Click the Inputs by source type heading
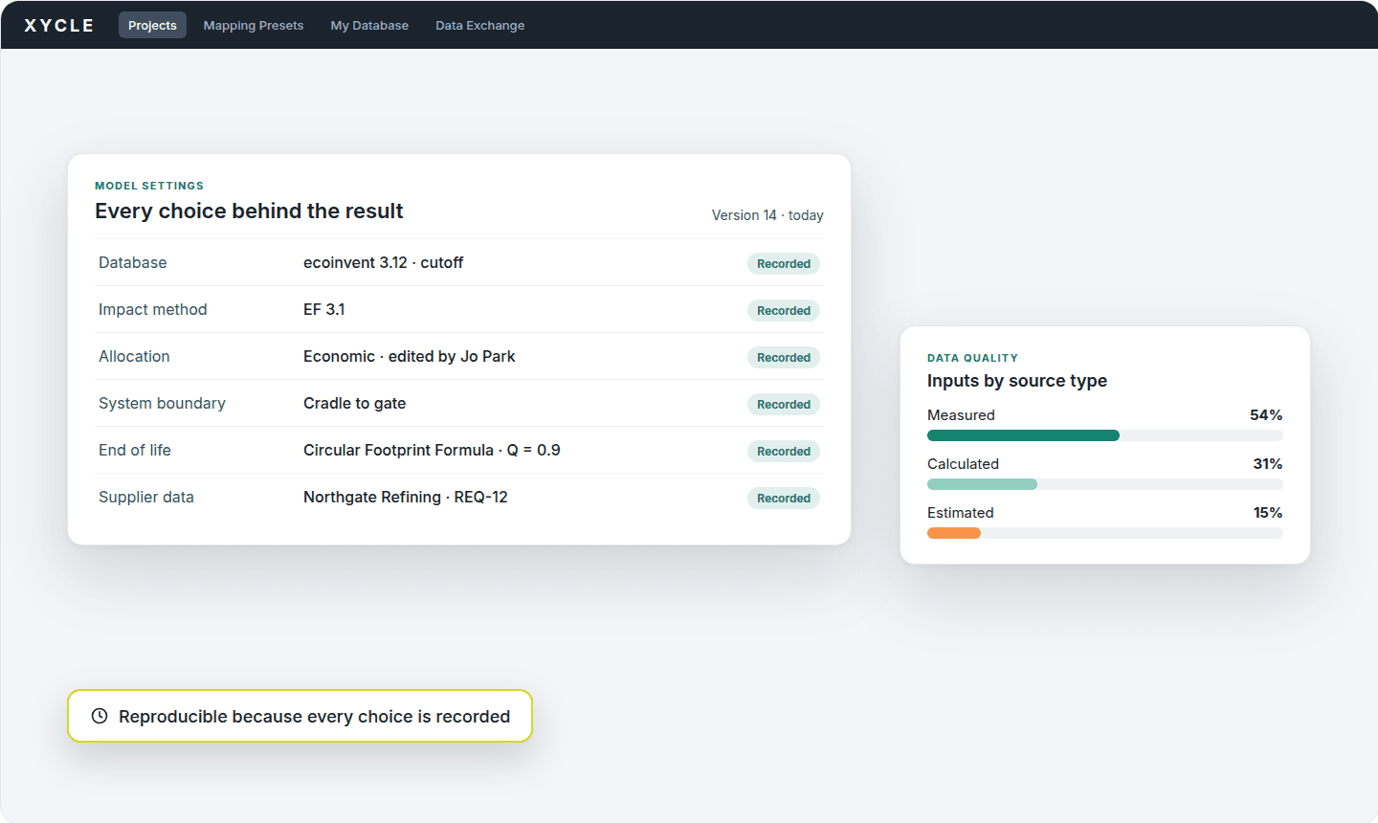The image size is (1378, 823). click(x=1017, y=381)
